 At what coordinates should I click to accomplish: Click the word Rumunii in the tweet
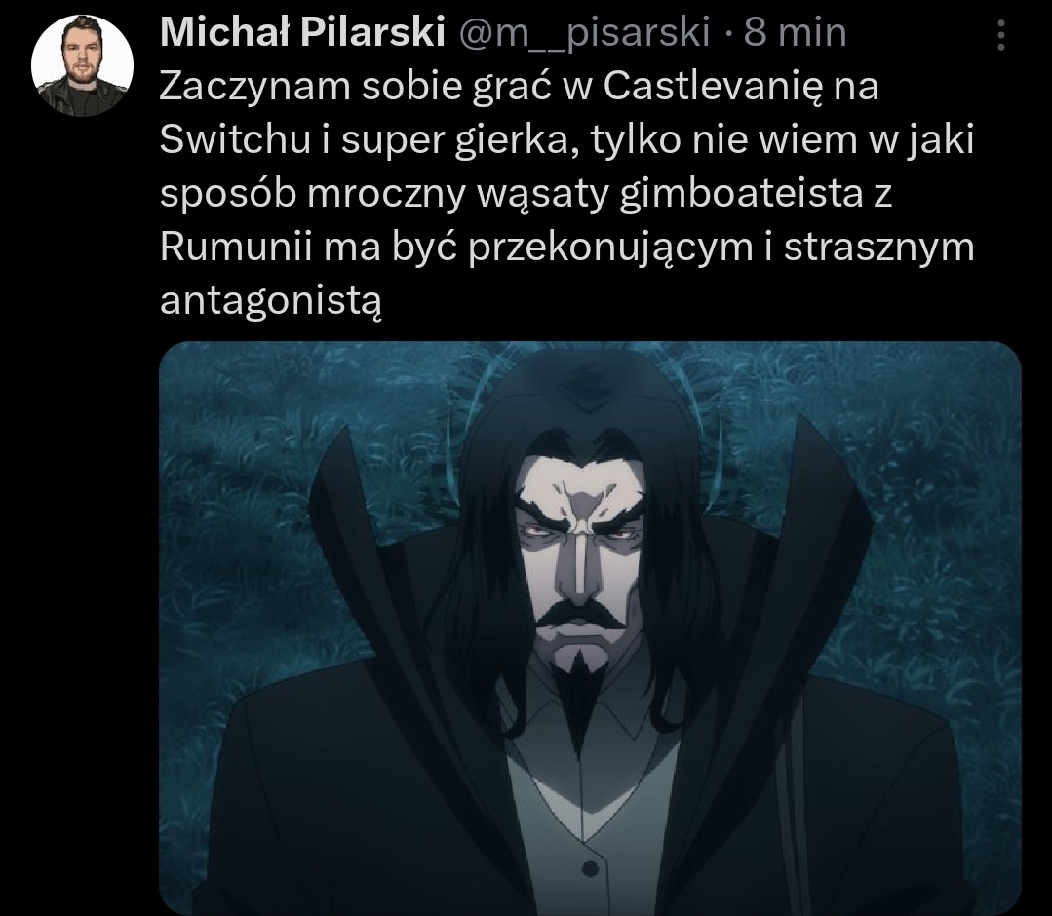(x=236, y=247)
